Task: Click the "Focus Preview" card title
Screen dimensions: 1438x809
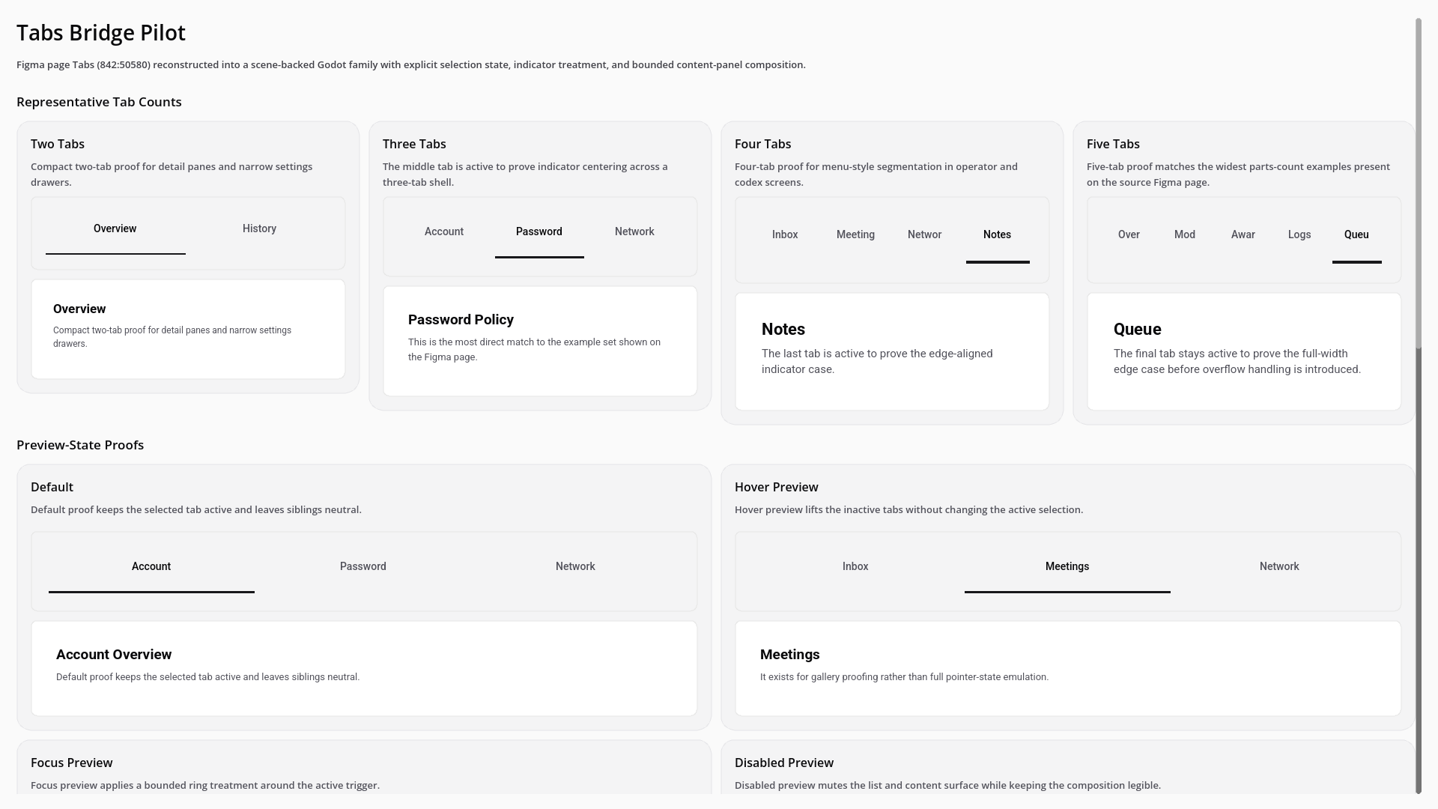Action: (72, 763)
